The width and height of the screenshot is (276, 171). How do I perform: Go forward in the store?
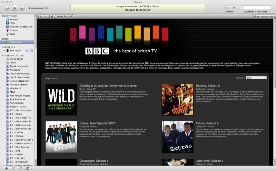(46, 16)
